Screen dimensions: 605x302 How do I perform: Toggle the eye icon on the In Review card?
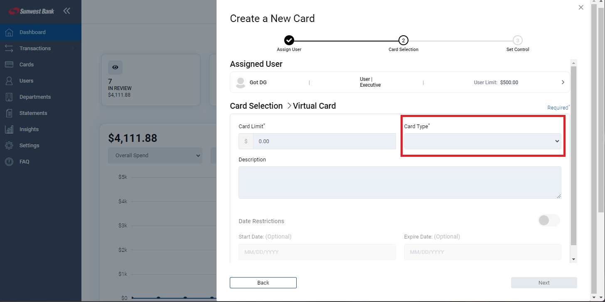115,68
